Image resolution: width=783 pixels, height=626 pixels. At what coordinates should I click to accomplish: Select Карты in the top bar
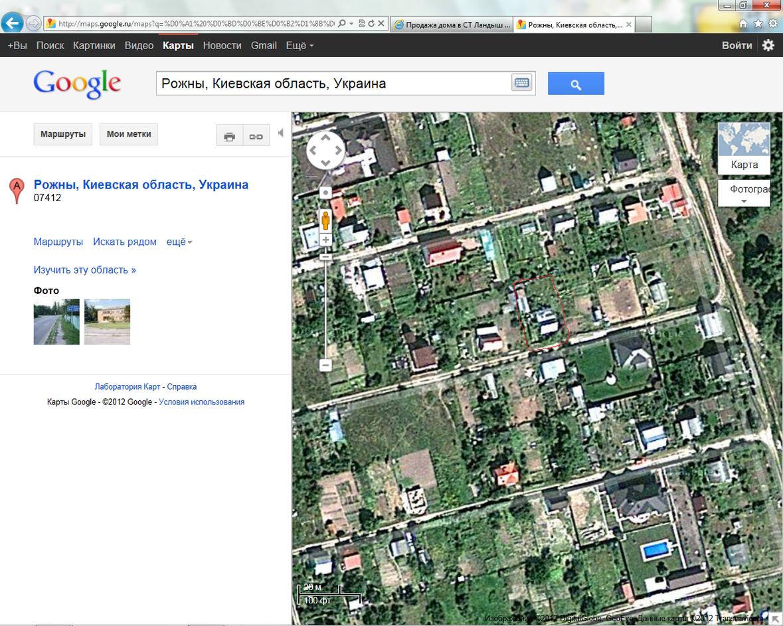click(178, 45)
